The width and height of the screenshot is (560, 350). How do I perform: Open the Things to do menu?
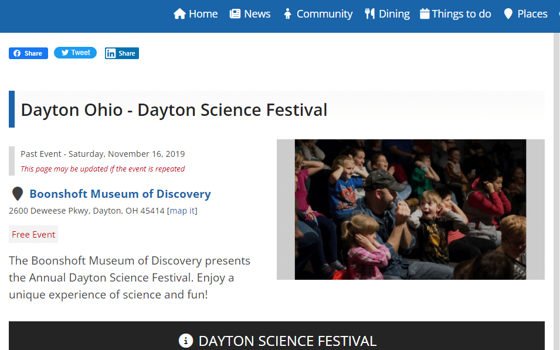[x=456, y=14]
